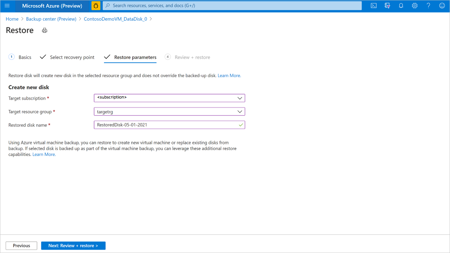Click Next: Review + restore button
The width and height of the screenshot is (450, 253).
click(x=73, y=246)
